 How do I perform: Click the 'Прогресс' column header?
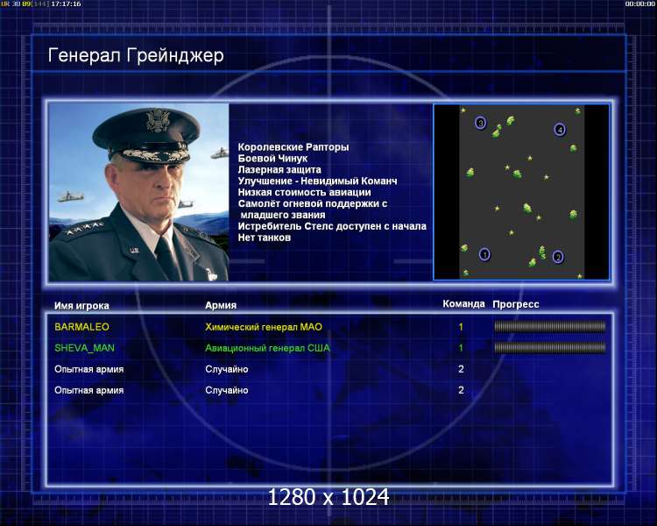point(516,304)
